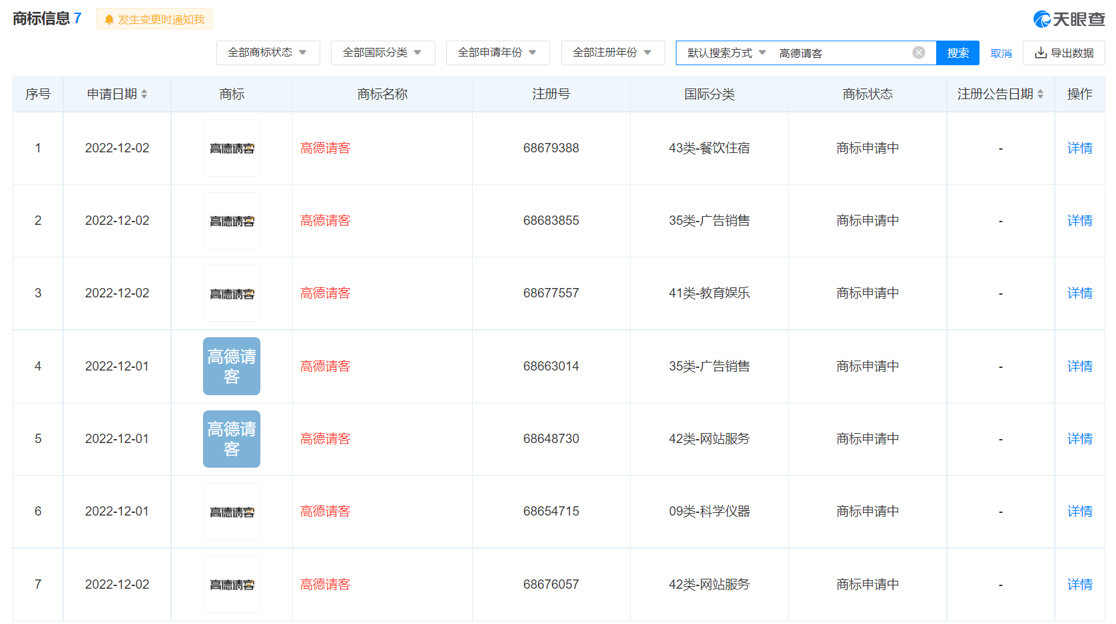Viewport: 1116px width, 624px height.
Task: Open 详情 for registration 68654715
Action: [x=1079, y=512]
